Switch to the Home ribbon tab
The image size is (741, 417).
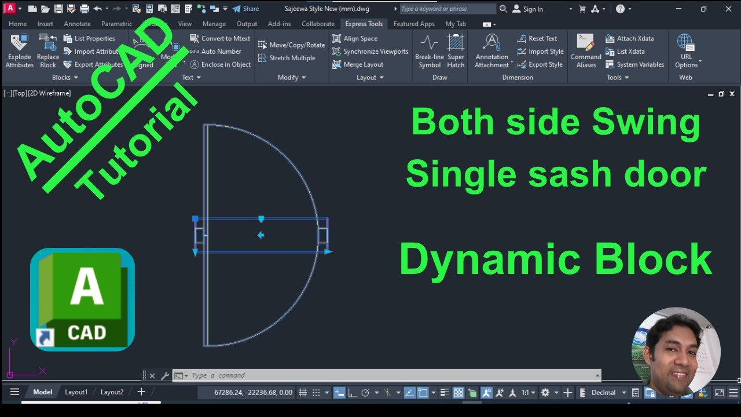point(17,24)
